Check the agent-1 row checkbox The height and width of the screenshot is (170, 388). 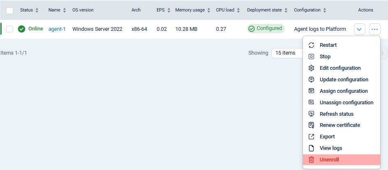pos(10,29)
